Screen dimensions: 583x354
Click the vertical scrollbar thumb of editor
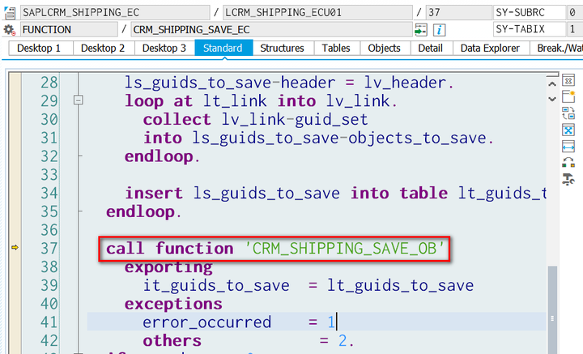[x=552, y=310]
